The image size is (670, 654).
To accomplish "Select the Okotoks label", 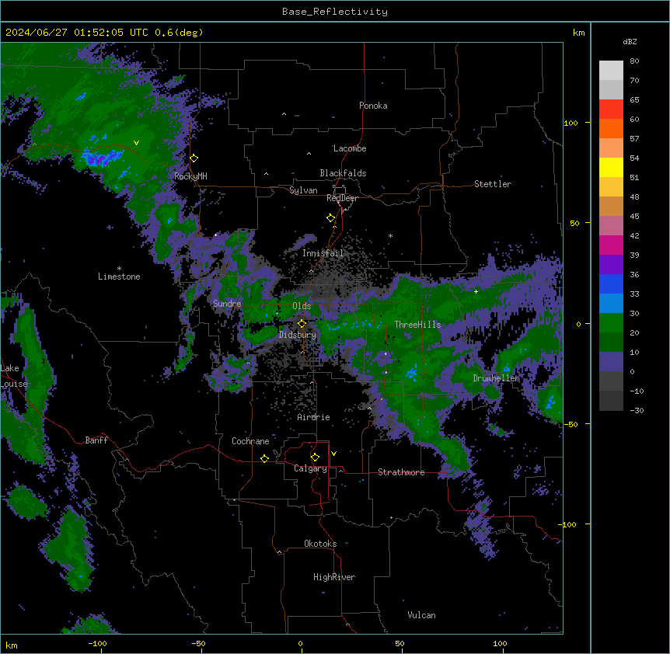I will 320,544.
